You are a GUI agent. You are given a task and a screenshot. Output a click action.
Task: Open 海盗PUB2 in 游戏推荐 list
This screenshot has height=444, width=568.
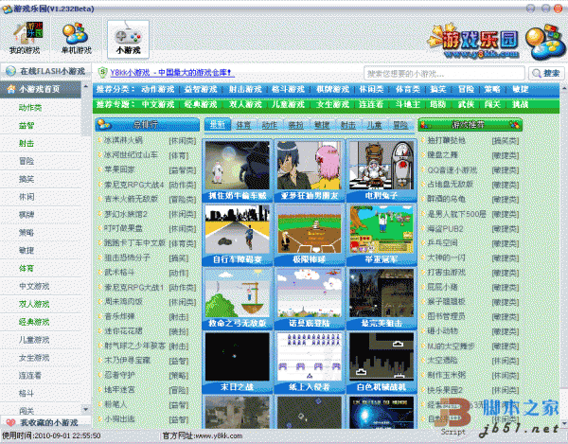pos(445,228)
